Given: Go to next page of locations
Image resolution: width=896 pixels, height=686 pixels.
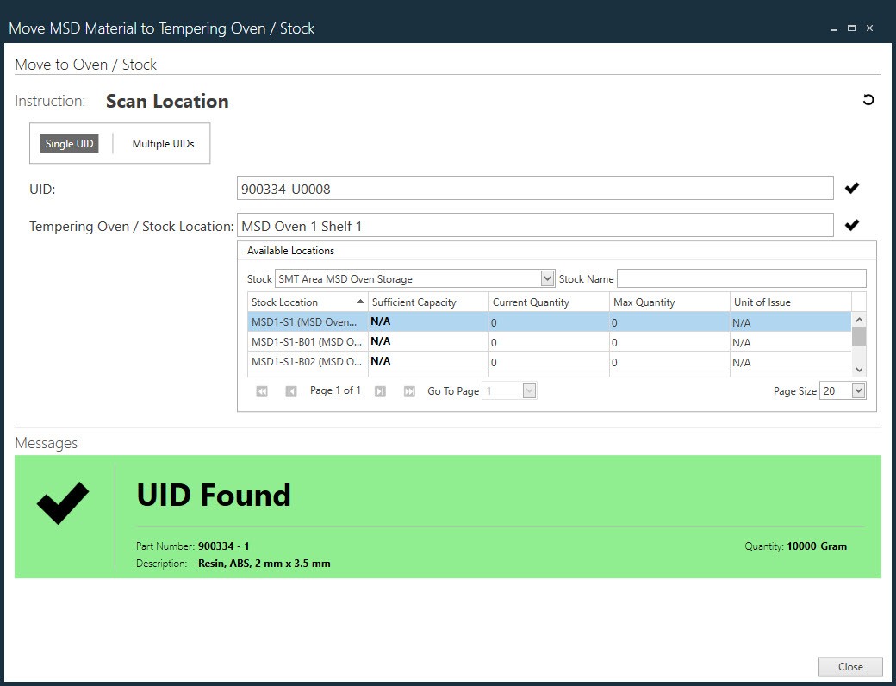Looking at the screenshot, I should click(x=380, y=391).
